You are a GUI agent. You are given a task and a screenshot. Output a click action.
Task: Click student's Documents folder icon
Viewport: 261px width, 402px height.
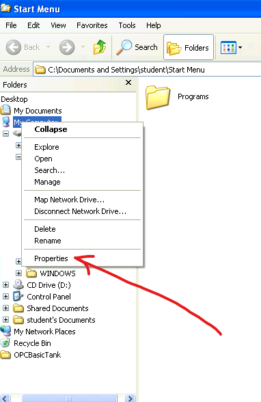pyautogui.click(x=18, y=320)
